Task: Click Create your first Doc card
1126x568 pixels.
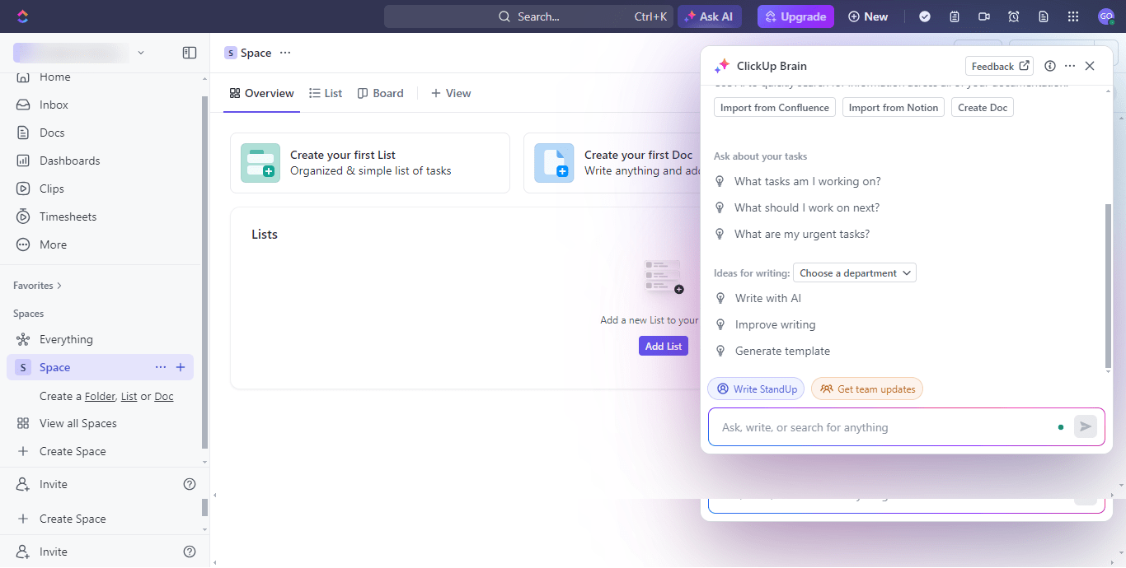Action: click(612, 163)
